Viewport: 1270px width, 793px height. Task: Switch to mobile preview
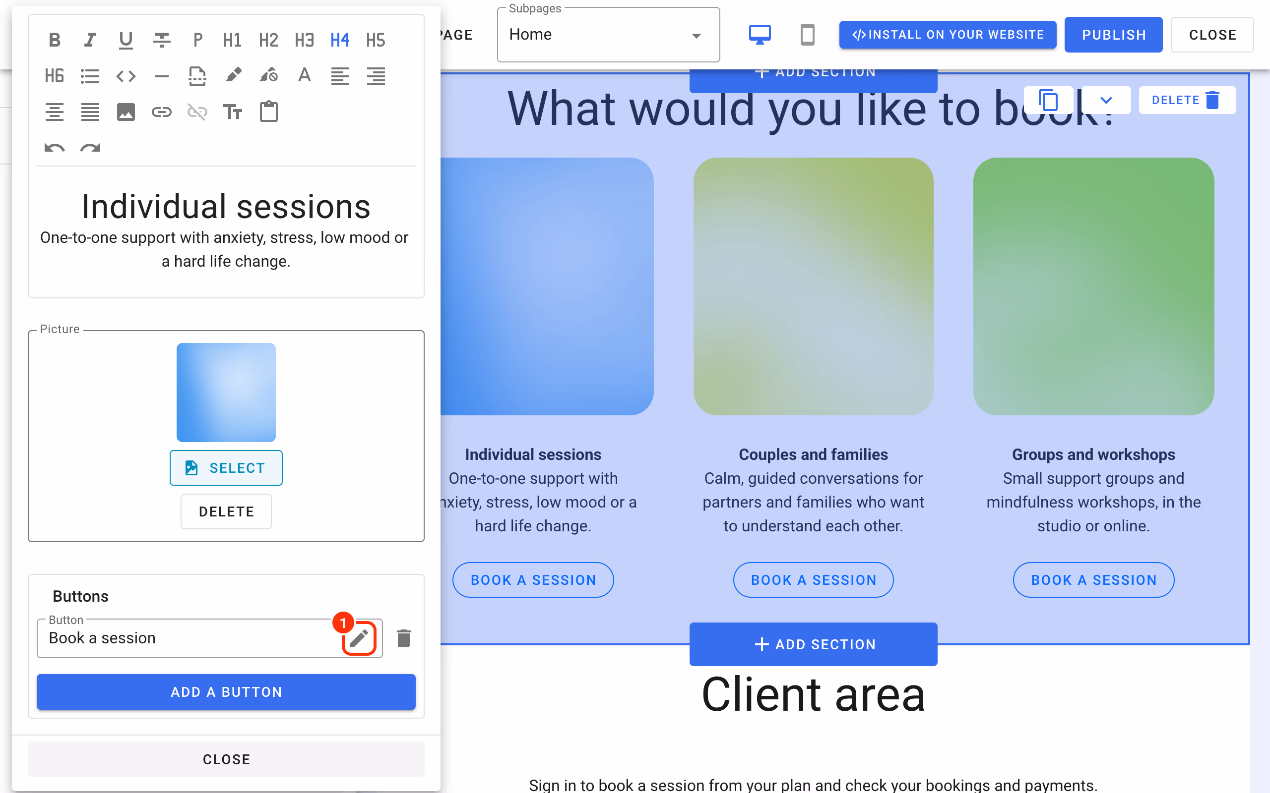(807, 35)
